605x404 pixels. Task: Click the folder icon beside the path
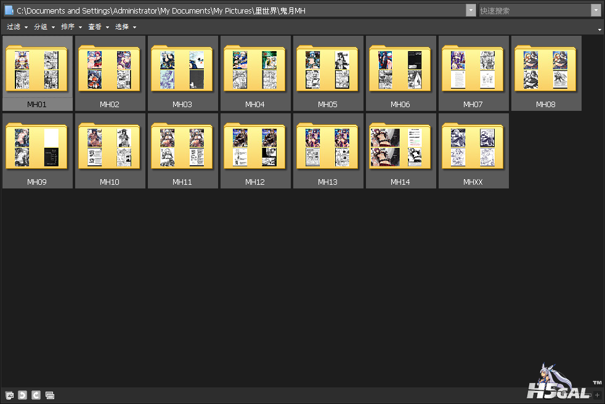pyautogui.click(x=9, y=10)
